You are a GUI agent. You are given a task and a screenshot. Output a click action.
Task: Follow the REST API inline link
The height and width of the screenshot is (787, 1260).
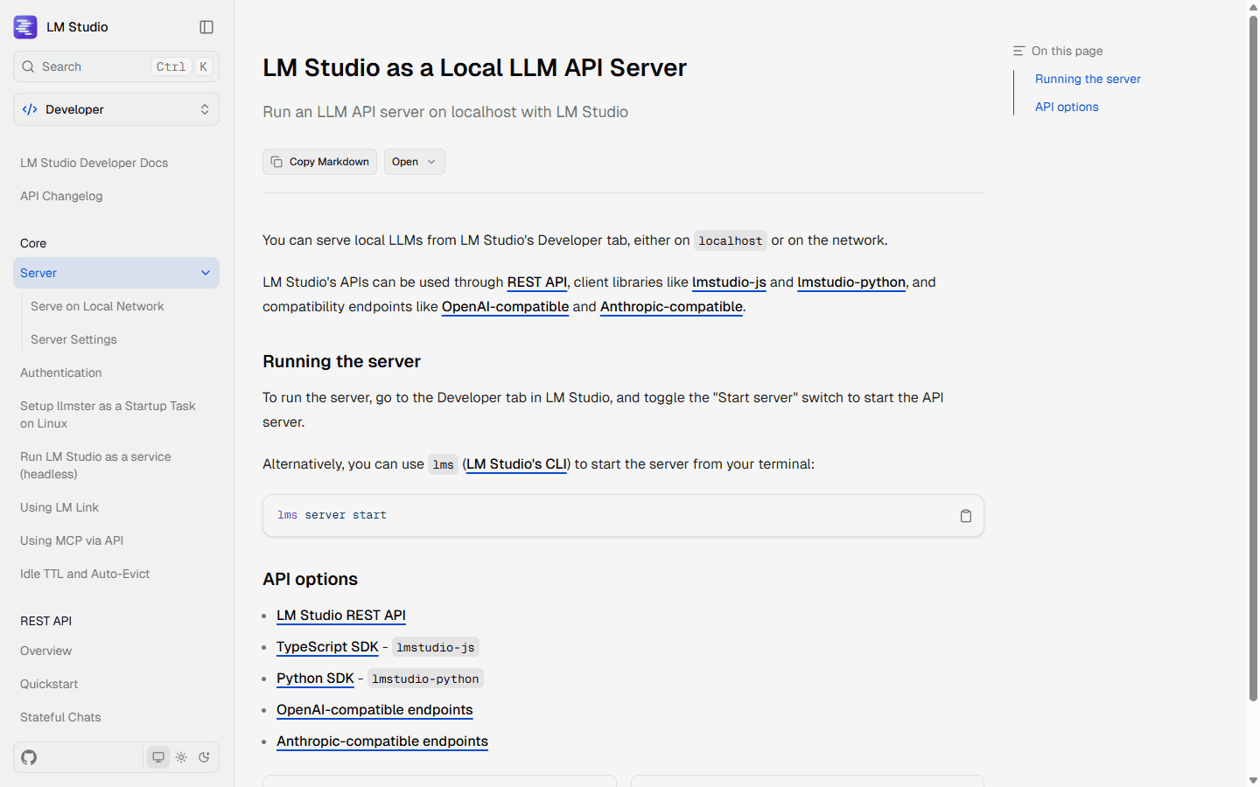[537, 282]
